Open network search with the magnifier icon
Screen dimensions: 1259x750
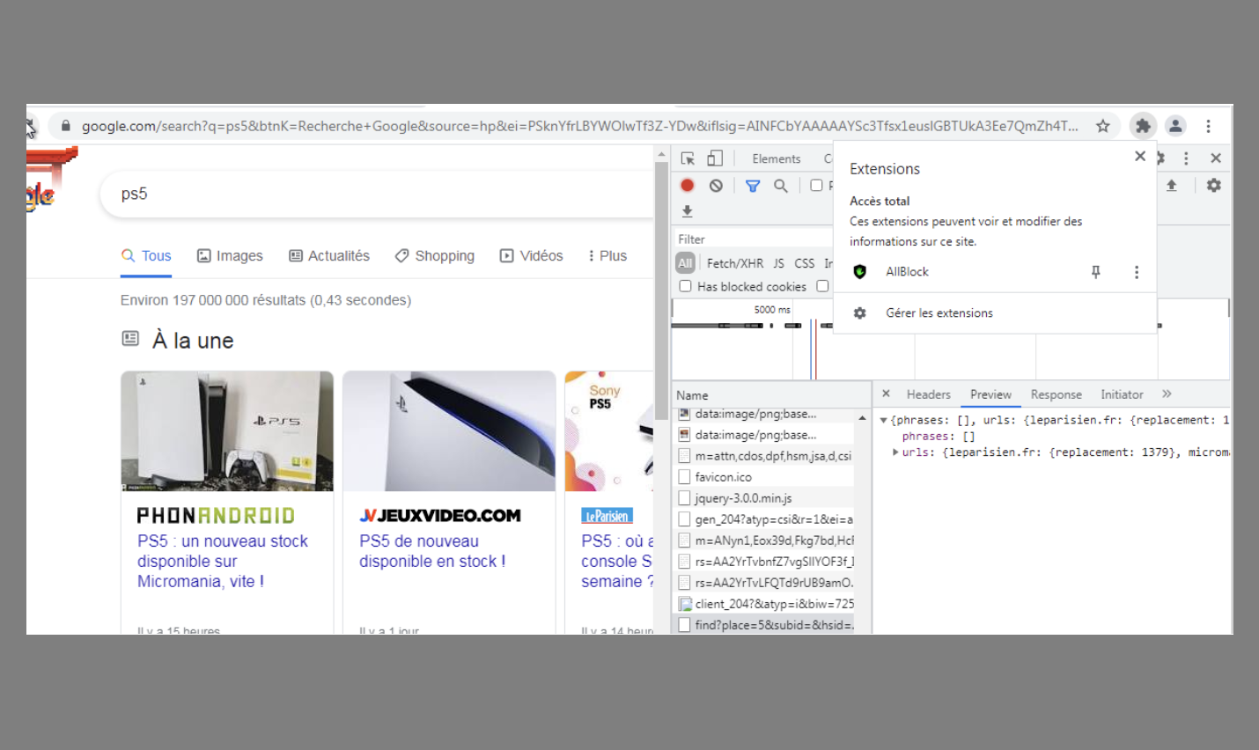pyautogui.click(x=780, y=186)
